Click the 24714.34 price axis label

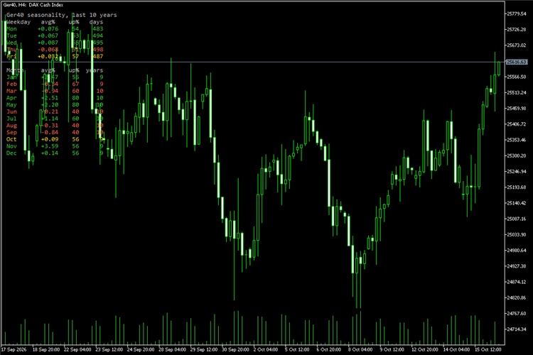[517, 329]
